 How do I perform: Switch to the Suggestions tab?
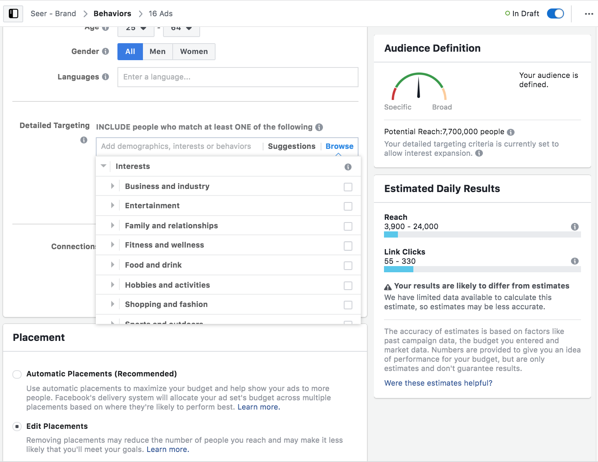292,146
